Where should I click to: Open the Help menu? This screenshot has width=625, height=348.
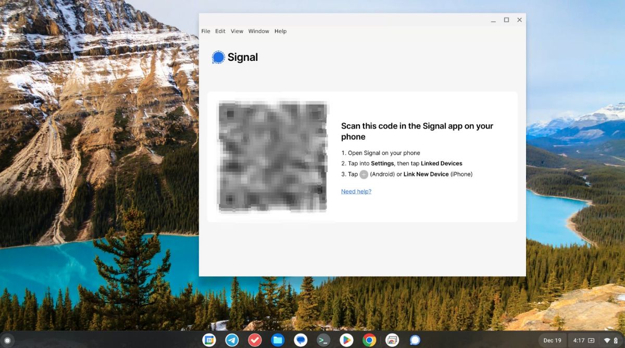coord(281,31)
